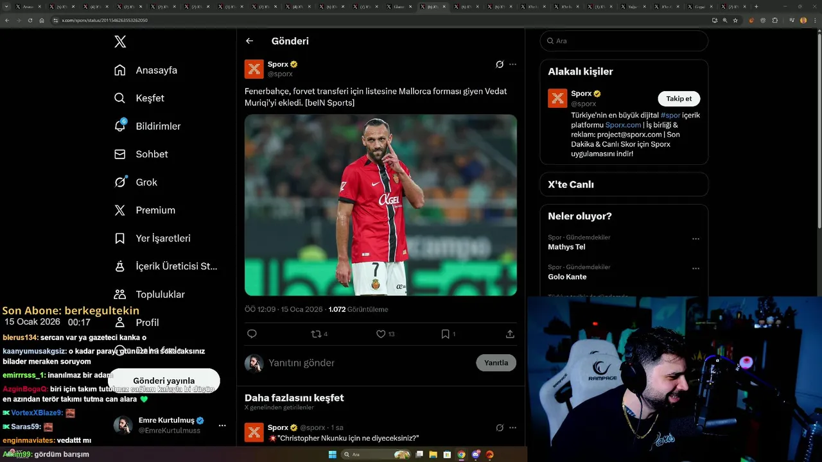The height and width of the screenshot is (462, 822).
Task: Click Grok icon on Christopher Nkunku post
Action: click(x=500, y=427)
